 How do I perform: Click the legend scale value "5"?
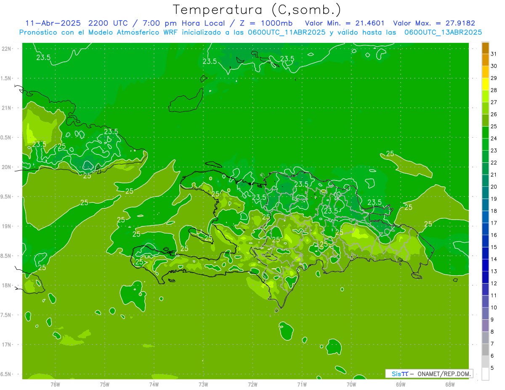tap(492, 368)
